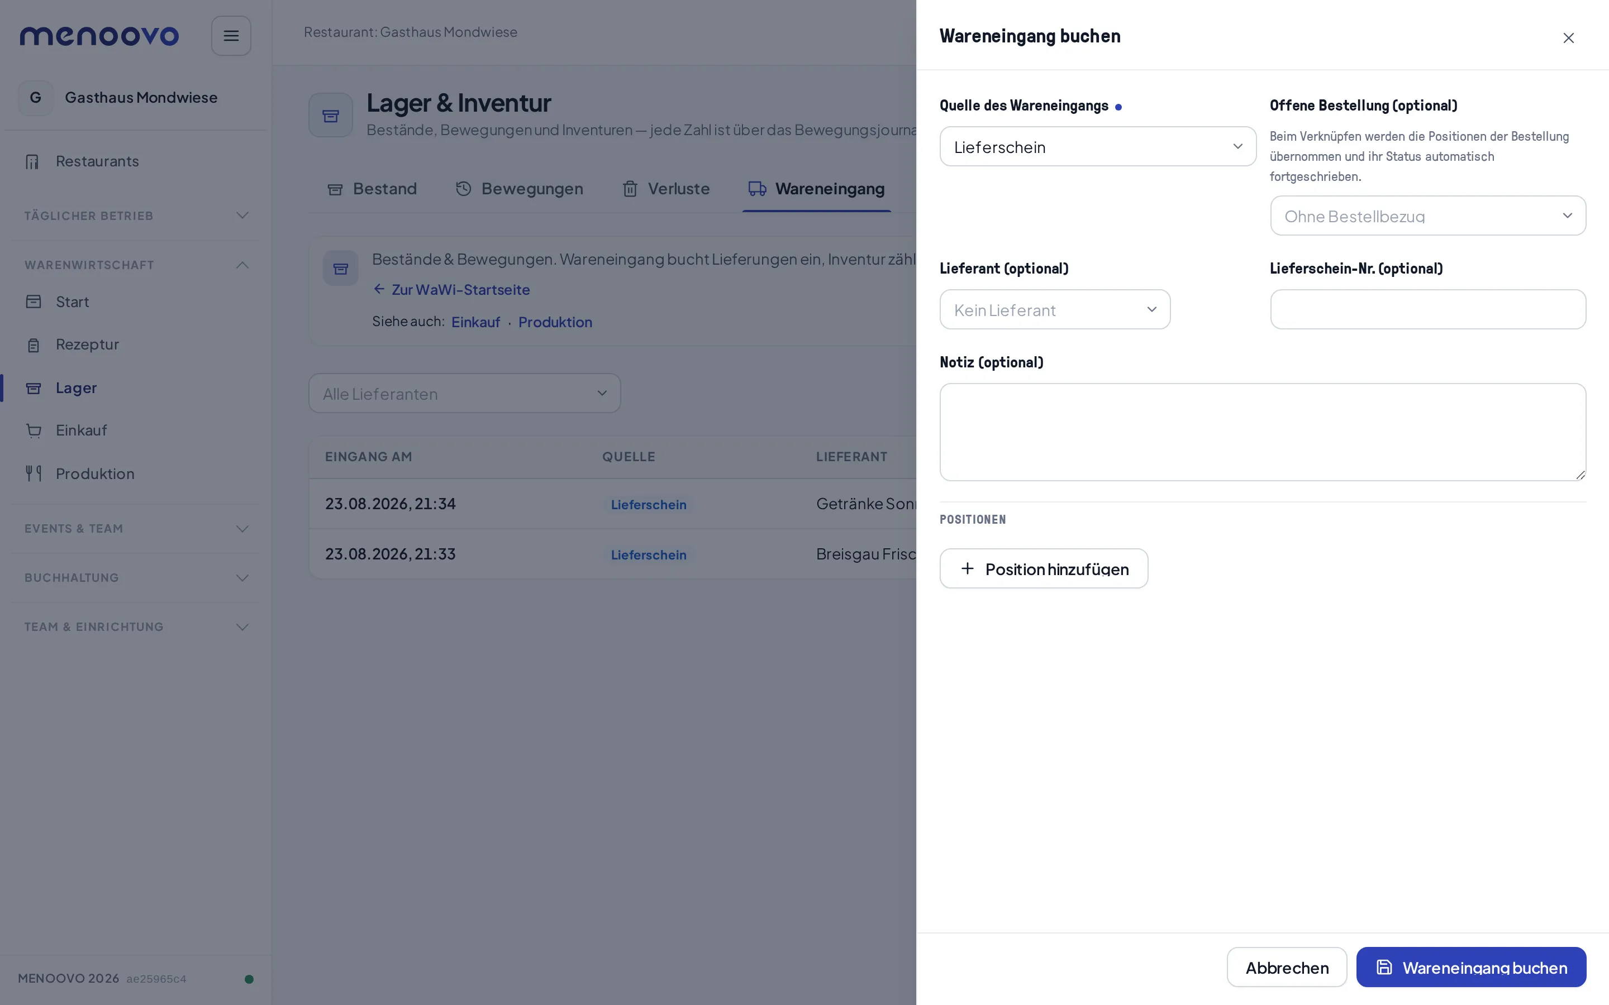This screenshot has width=1609, height=1005.
Task: Expand the Täglicher Betrieb section
Action: point(136,216)
